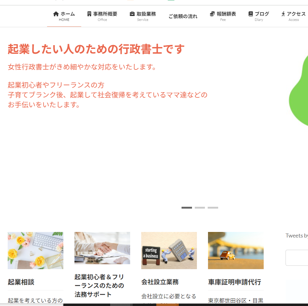308x306 pixels.
Task: Click the 車庫証明申請代行 heading
Action: 234,282
